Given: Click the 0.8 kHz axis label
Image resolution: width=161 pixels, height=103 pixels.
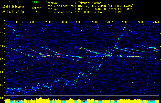Looking at the screenshot, I should 2,72.
